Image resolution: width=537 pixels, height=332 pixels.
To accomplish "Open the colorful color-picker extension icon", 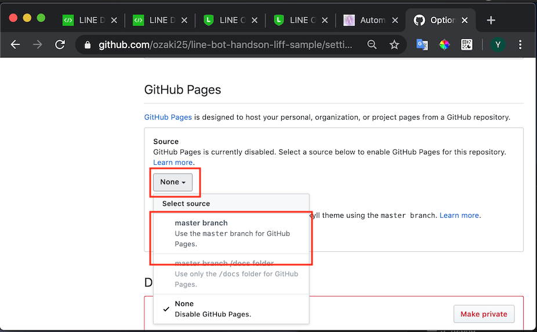I will [x=444, y=45].
